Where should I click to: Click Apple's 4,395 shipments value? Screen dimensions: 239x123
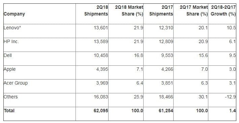tap(102, 69)
